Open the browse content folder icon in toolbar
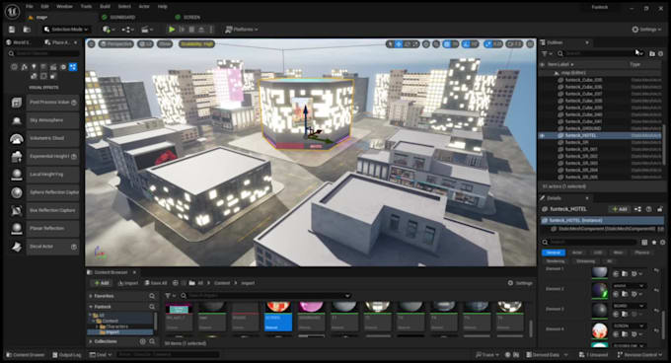The width and height of the screenshot is (671, 363). click(27, 30)
